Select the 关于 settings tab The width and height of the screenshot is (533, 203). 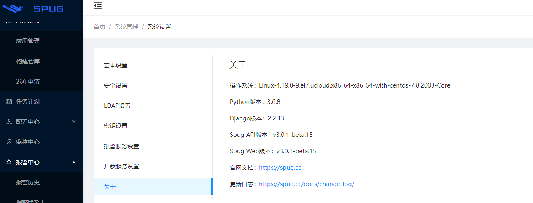153,187
